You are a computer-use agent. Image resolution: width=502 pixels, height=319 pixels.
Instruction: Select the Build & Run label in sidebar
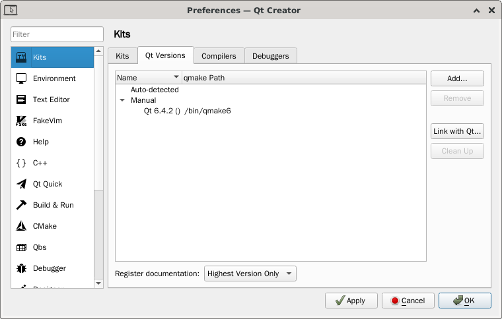[x=54, y=205]
